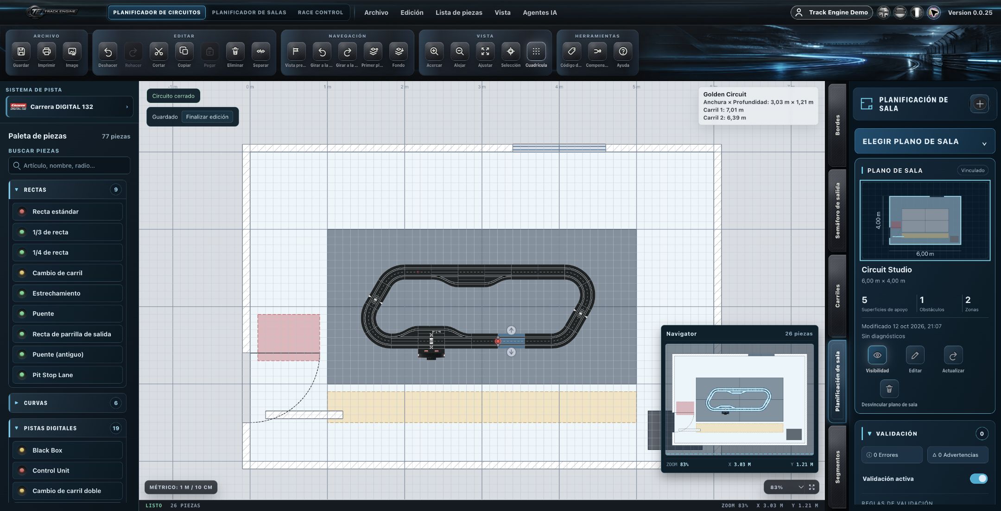Click the Eliminar trash icon in toolbar
Image resolution: width=1001 pixels, height=511 pixels.
coord(235,51)
